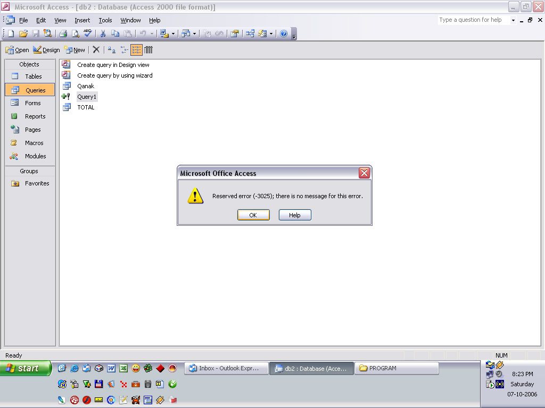Toggle the List view button

click(x=136, y=50)
